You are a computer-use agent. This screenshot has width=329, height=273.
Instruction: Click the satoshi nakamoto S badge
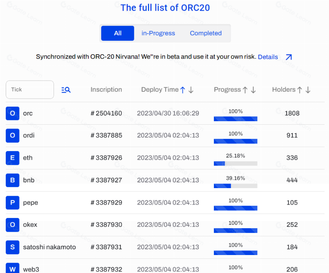13,247
